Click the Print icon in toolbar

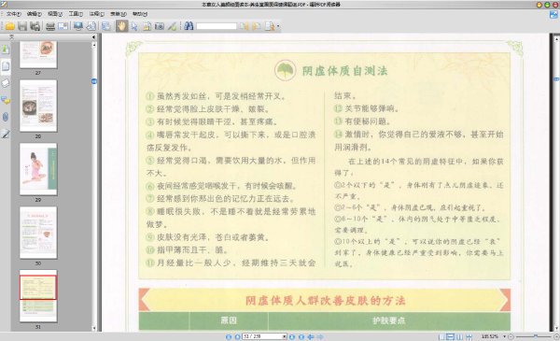point(50,26)
